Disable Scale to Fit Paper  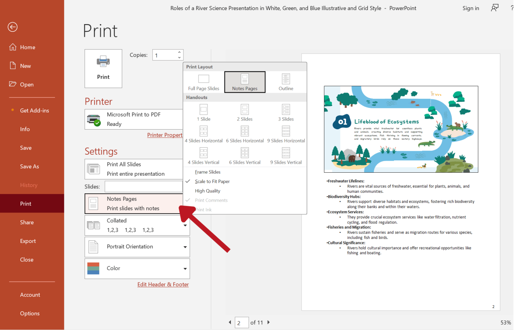point(212,181)
